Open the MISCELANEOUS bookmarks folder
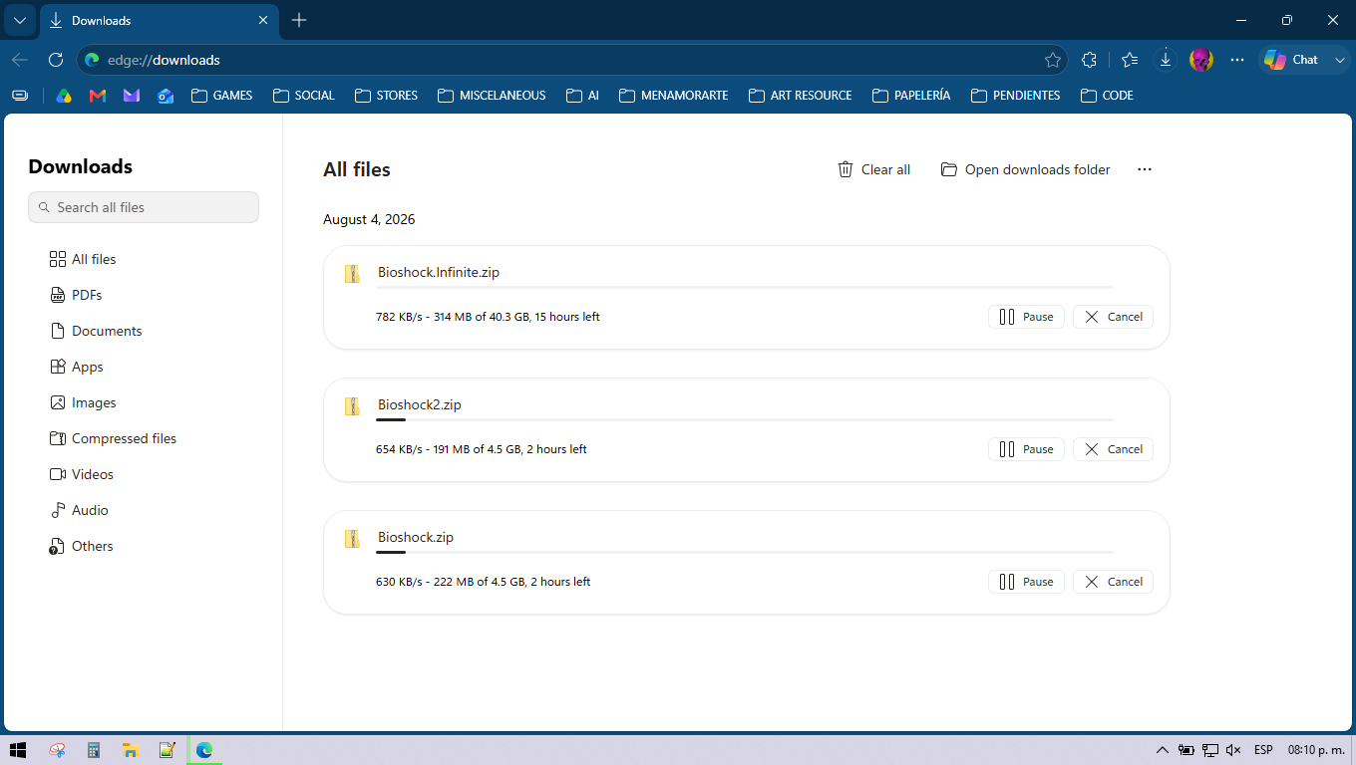The image size is (1356, 765). tap(492, 96)
